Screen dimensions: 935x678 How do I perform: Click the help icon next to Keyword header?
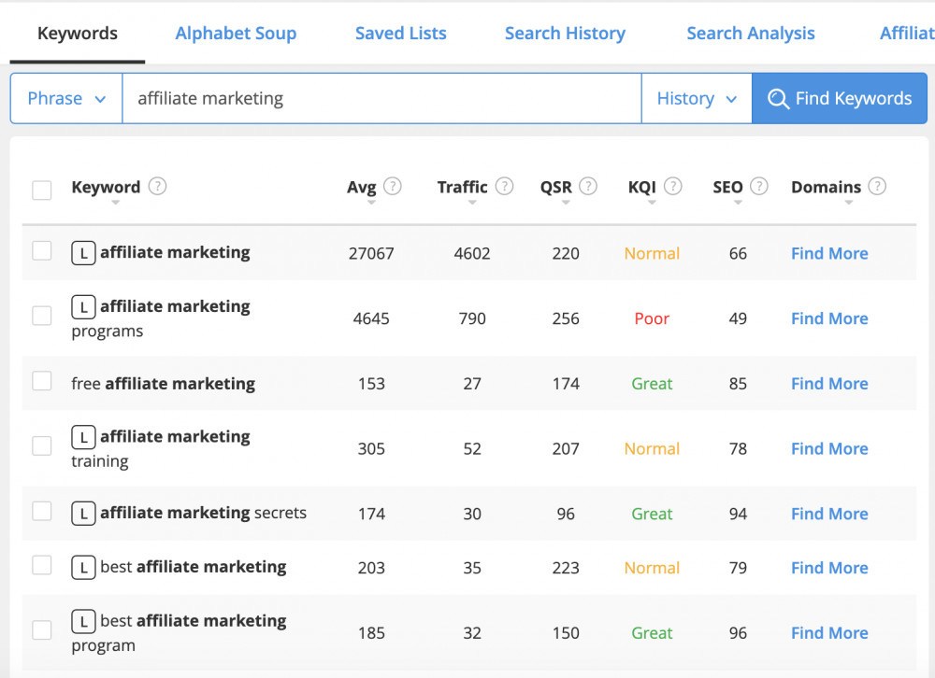[x=157, y=187]
